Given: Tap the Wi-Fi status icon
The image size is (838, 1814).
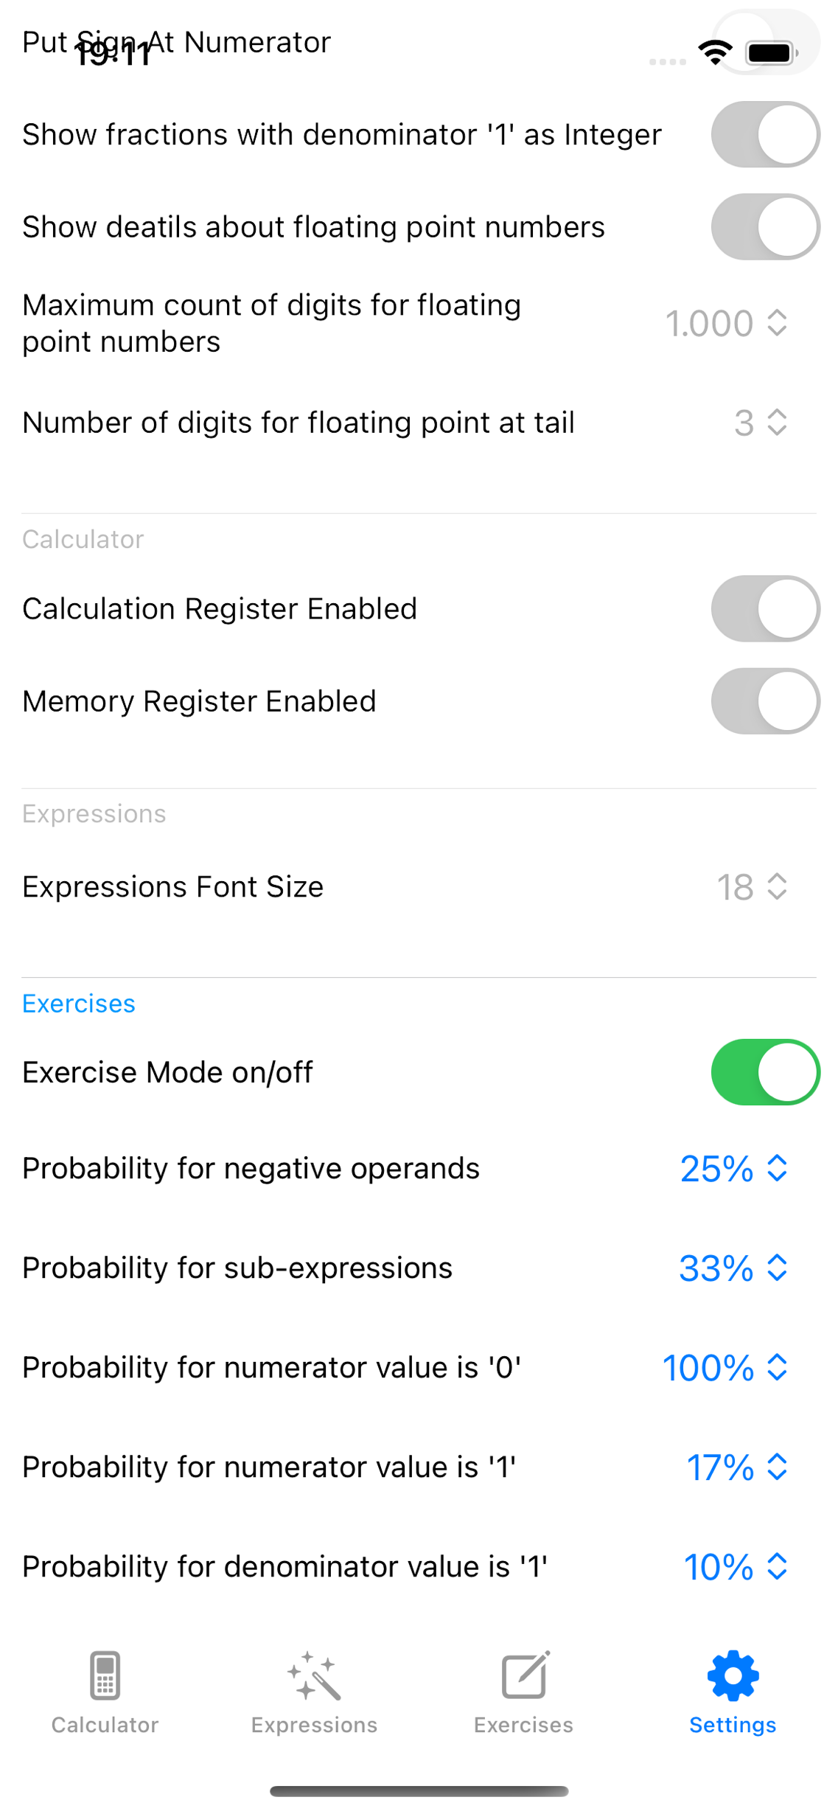Looking at the screenshot, I should click(x=715, y=53).
